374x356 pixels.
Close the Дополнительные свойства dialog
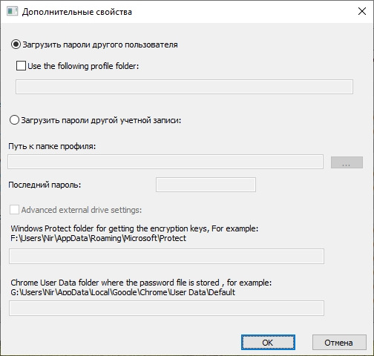pos(362,11)
